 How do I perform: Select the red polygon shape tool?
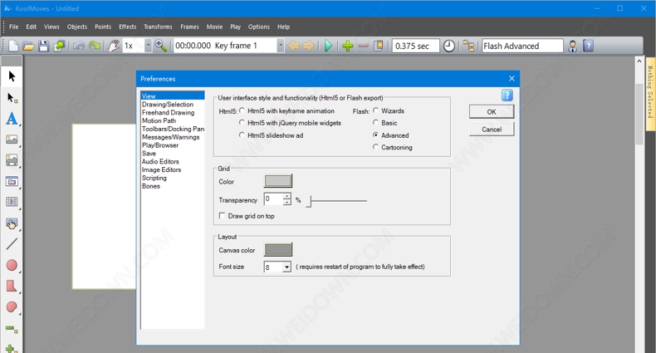pyautogui.click(x=12, y=286)
